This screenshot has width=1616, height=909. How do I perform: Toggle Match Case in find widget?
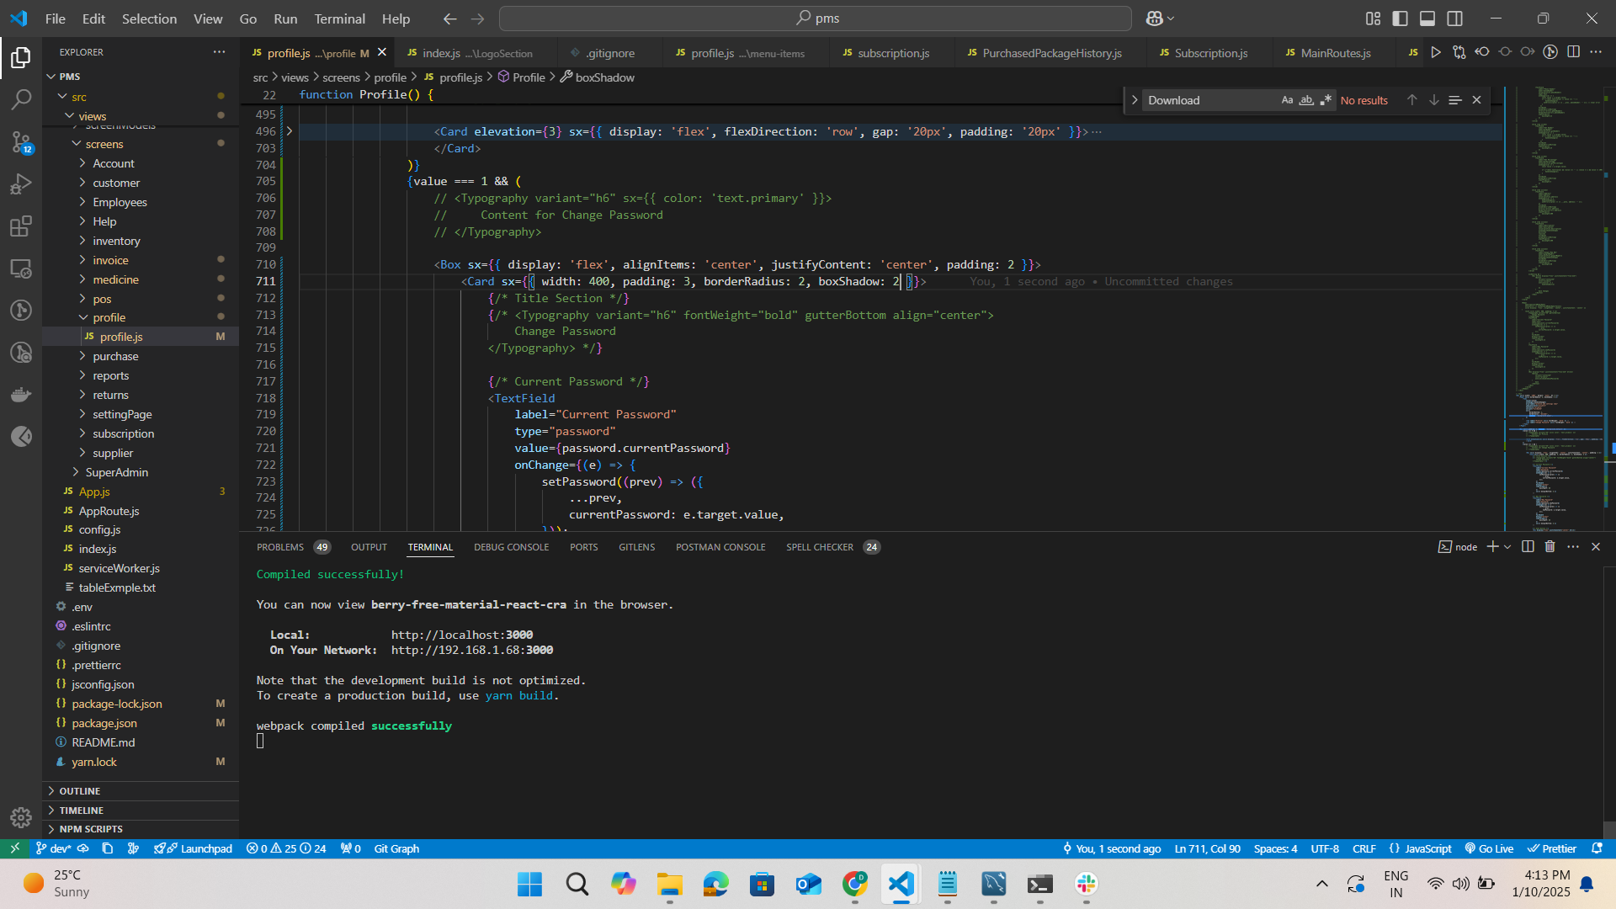click(x=1287, y=100)
